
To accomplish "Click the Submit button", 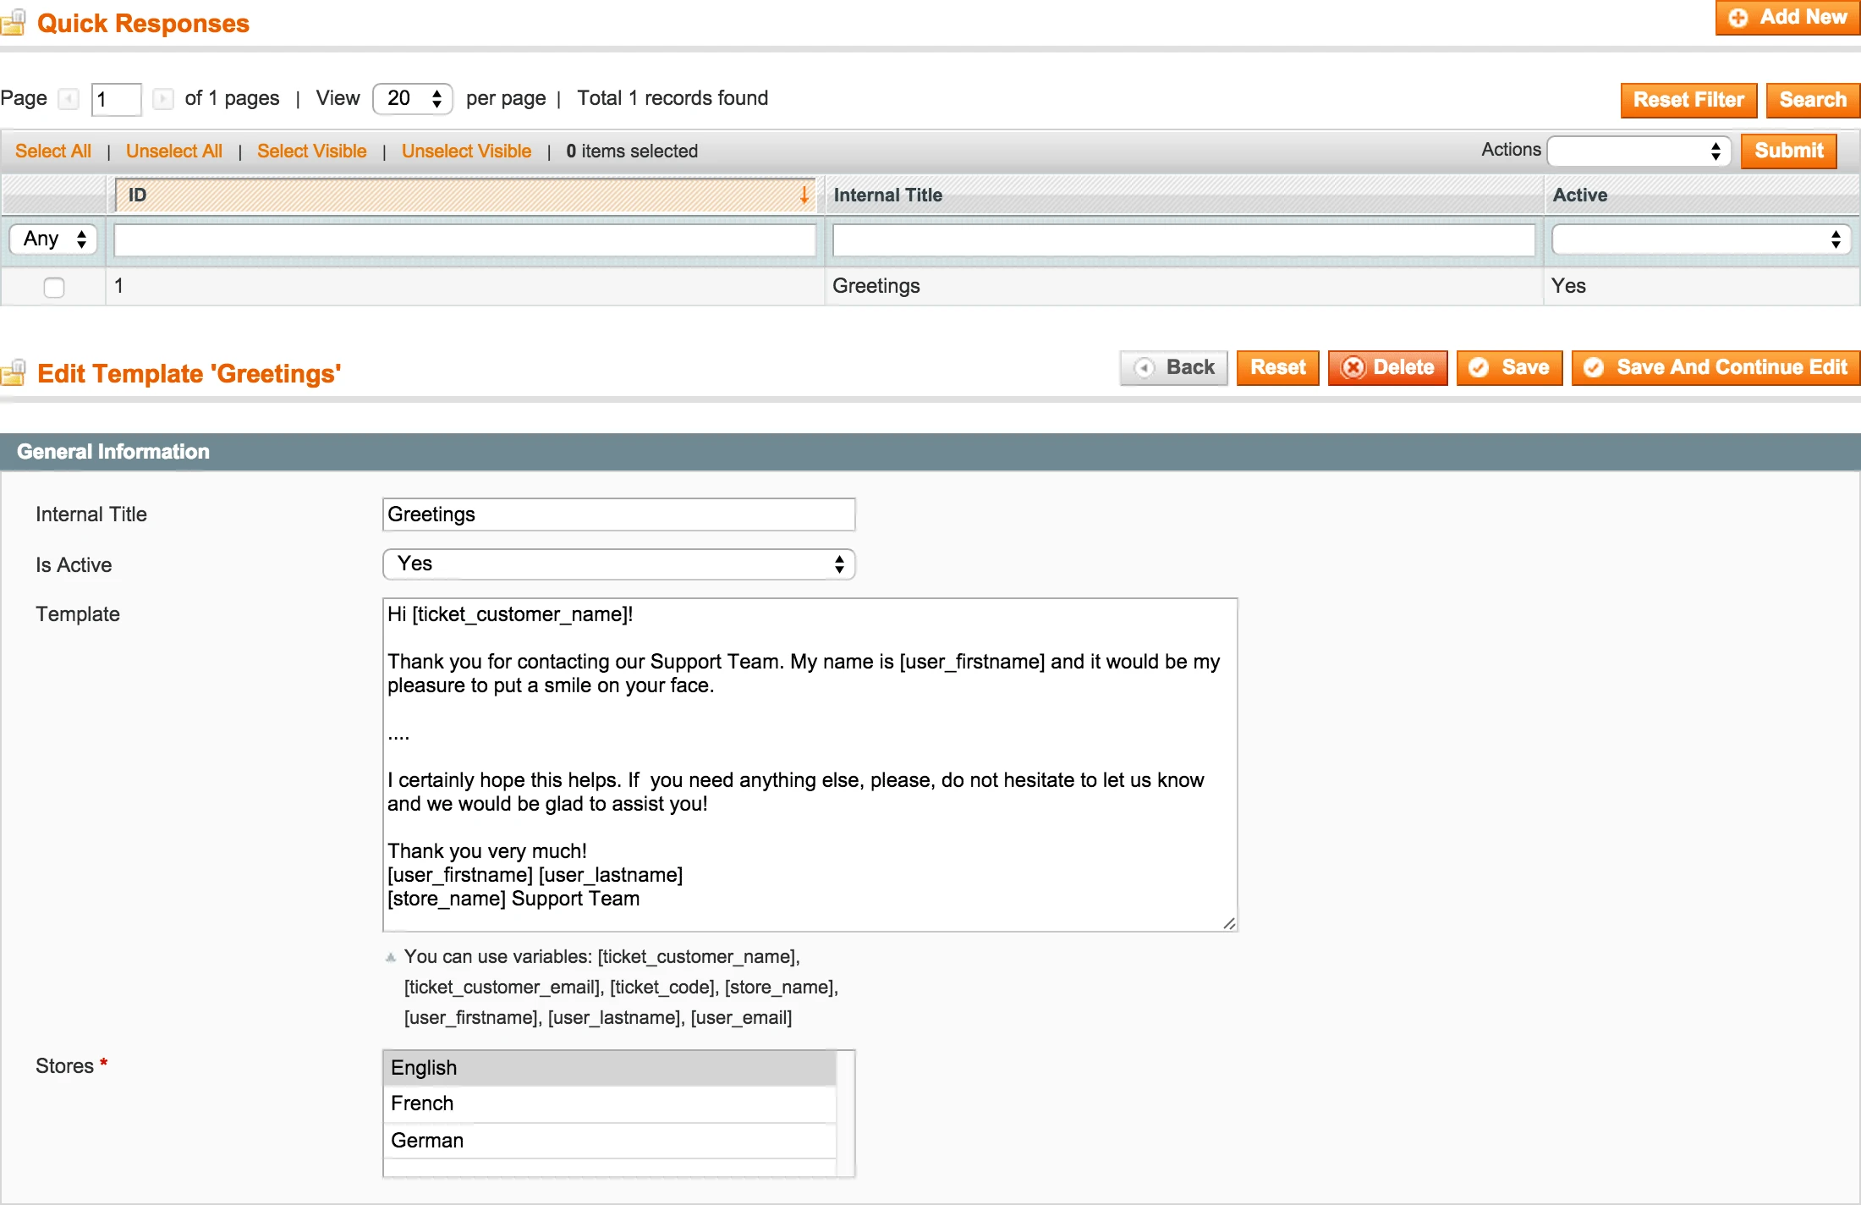I will coord(1788,151).
